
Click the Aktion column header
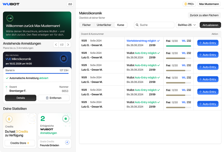coord(215,34)
